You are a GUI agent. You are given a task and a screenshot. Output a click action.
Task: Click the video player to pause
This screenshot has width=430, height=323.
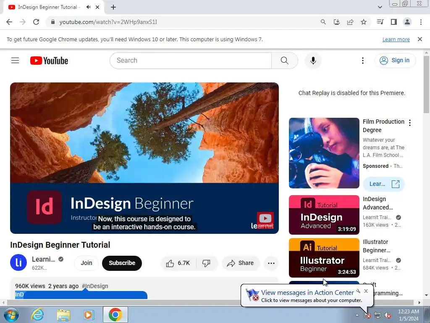(x=144, y=158)
